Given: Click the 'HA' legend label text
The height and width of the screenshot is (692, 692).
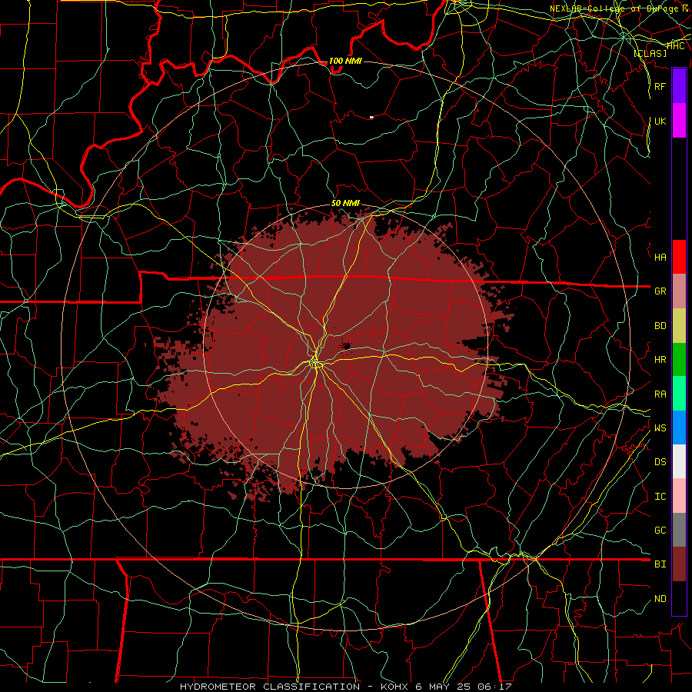Looking at the screenshot, I should tap(660, 257).
